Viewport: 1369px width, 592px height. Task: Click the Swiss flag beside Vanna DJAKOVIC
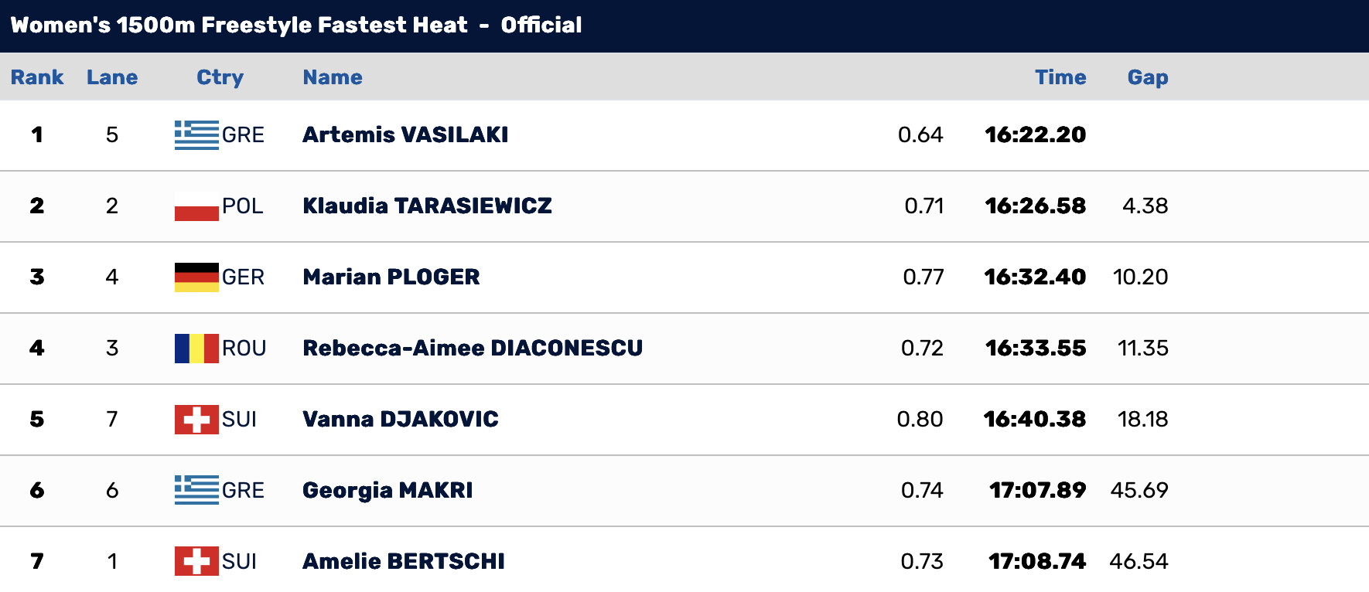pos(196,420)
